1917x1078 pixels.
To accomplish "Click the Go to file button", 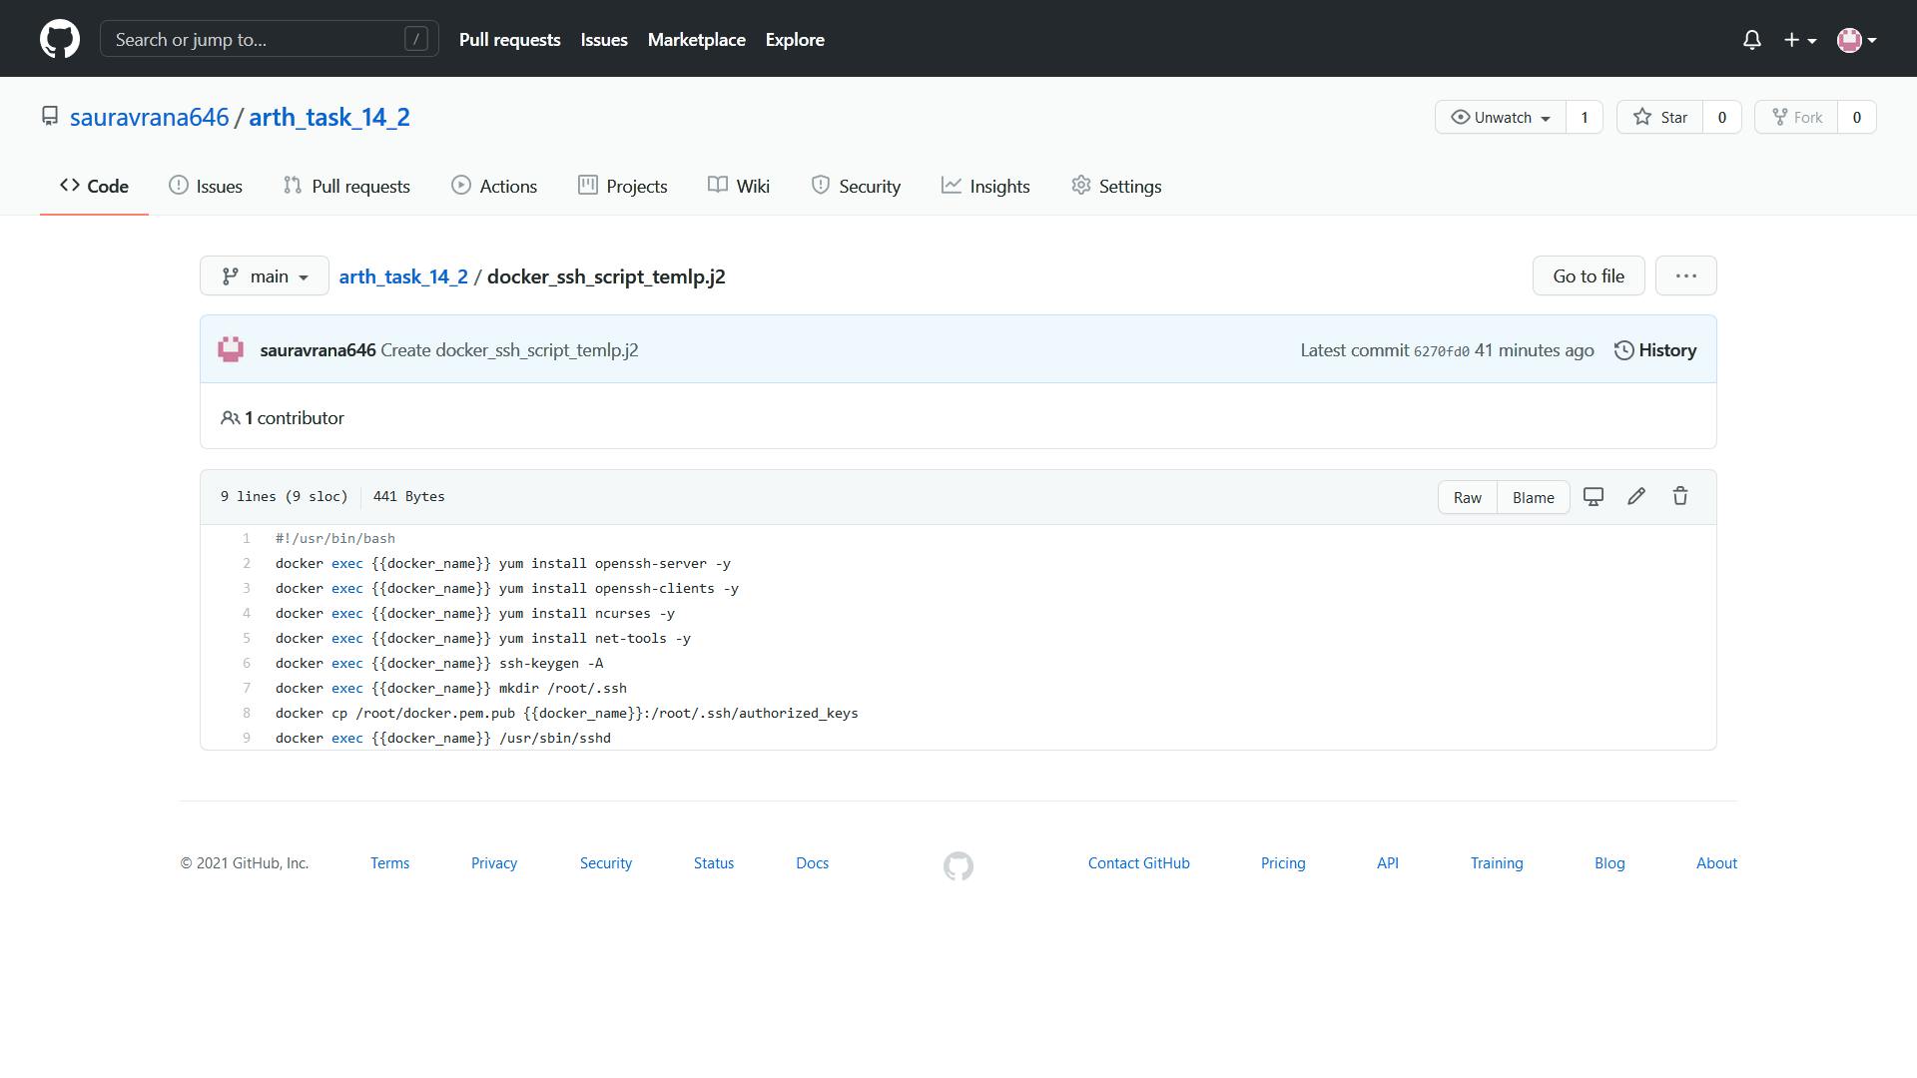I will pos(1589,275).
